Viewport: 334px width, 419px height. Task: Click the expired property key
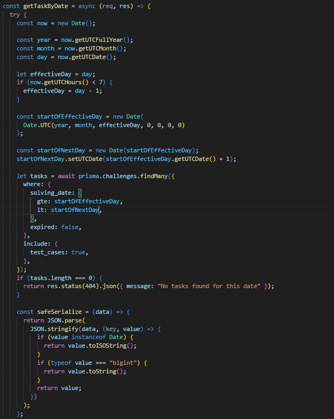coord(43,227)
